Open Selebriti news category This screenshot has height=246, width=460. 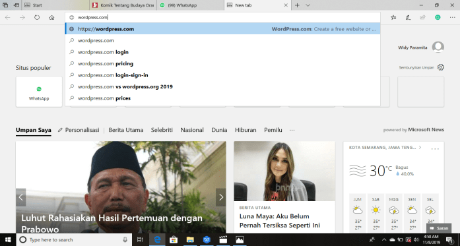162,130
